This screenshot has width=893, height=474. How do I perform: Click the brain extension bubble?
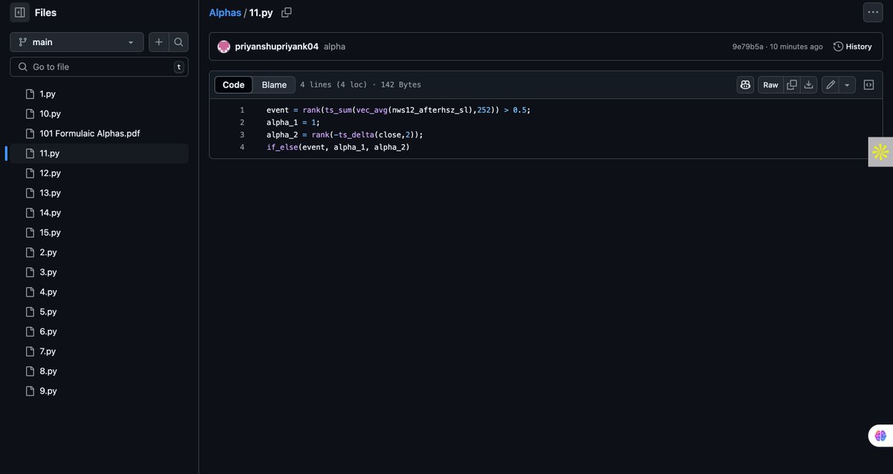(x=880, y=436)
